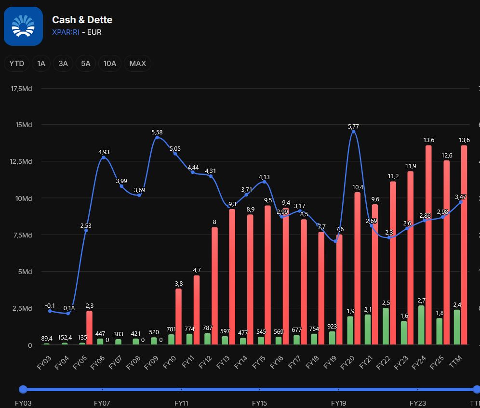The image size is (480, 408).
Task: Select the 1A time range
Action: 41,64
